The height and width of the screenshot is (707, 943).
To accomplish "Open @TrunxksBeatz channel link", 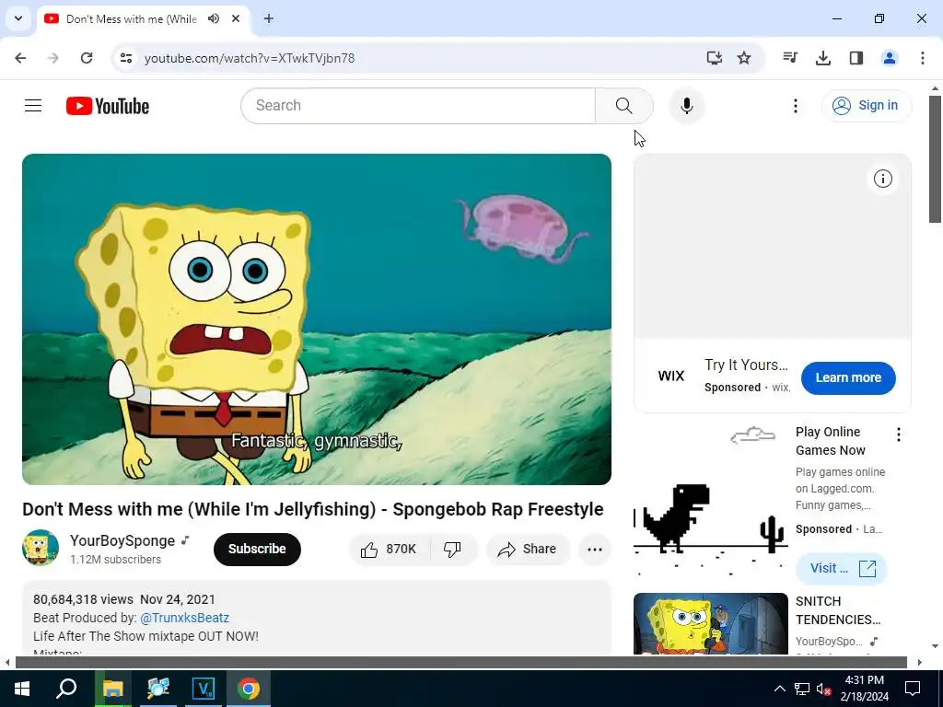I will tap(184, 618).
